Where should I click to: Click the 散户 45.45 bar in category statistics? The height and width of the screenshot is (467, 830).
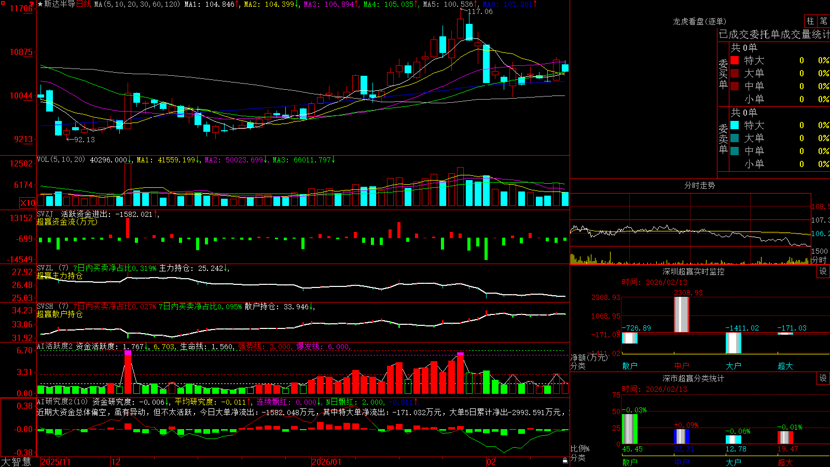[x=630, y=429]
